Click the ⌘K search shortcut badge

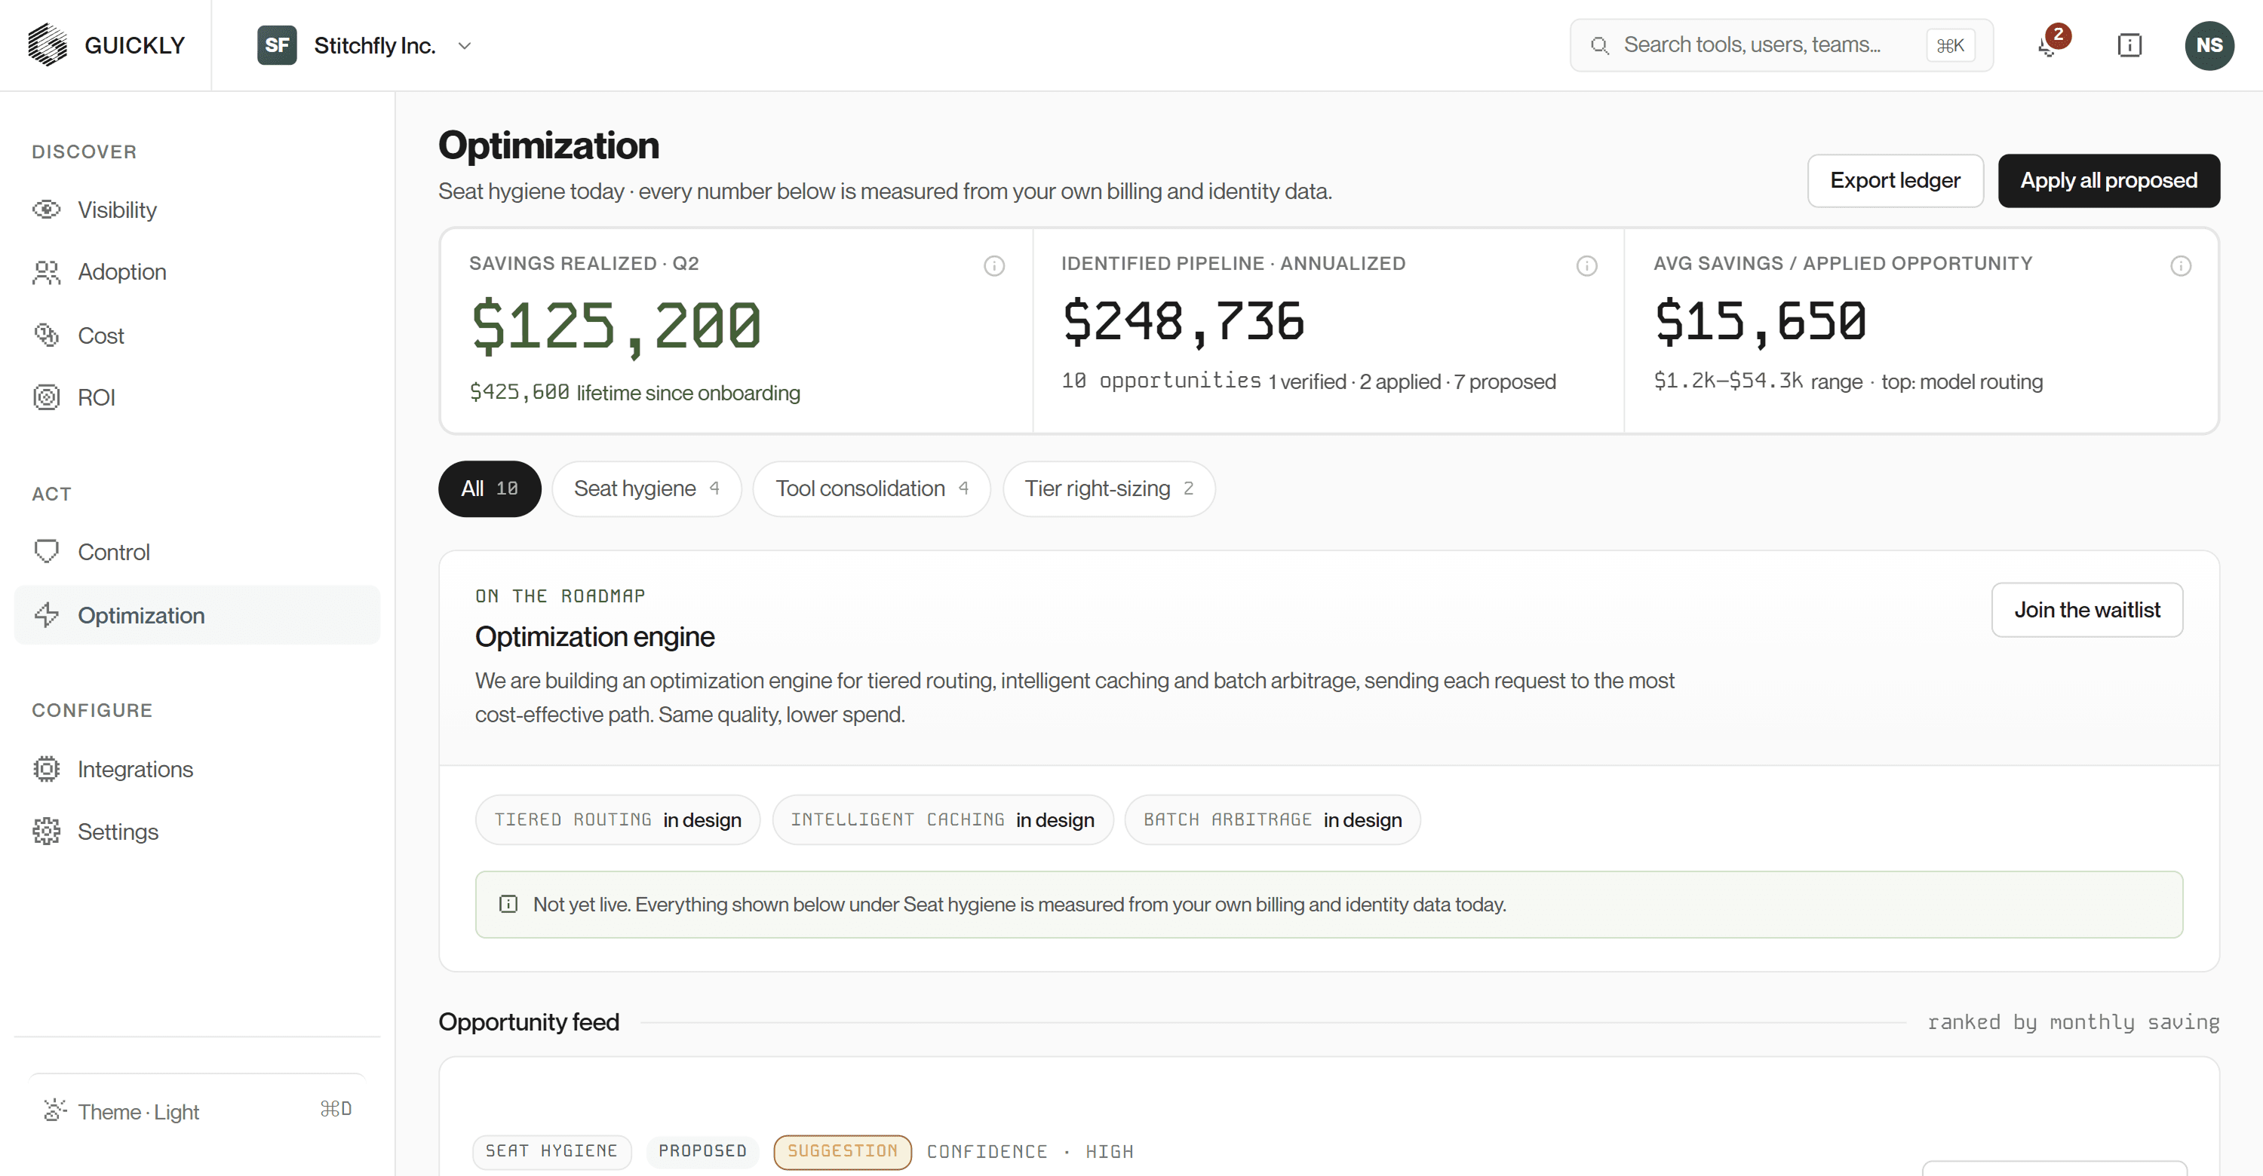pyautogui.click(x=1950, y=46)
